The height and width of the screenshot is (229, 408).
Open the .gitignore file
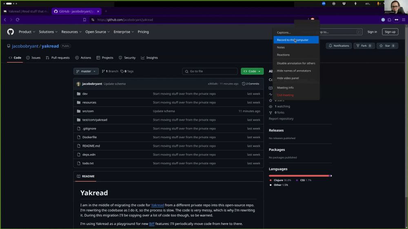point(89,129)
